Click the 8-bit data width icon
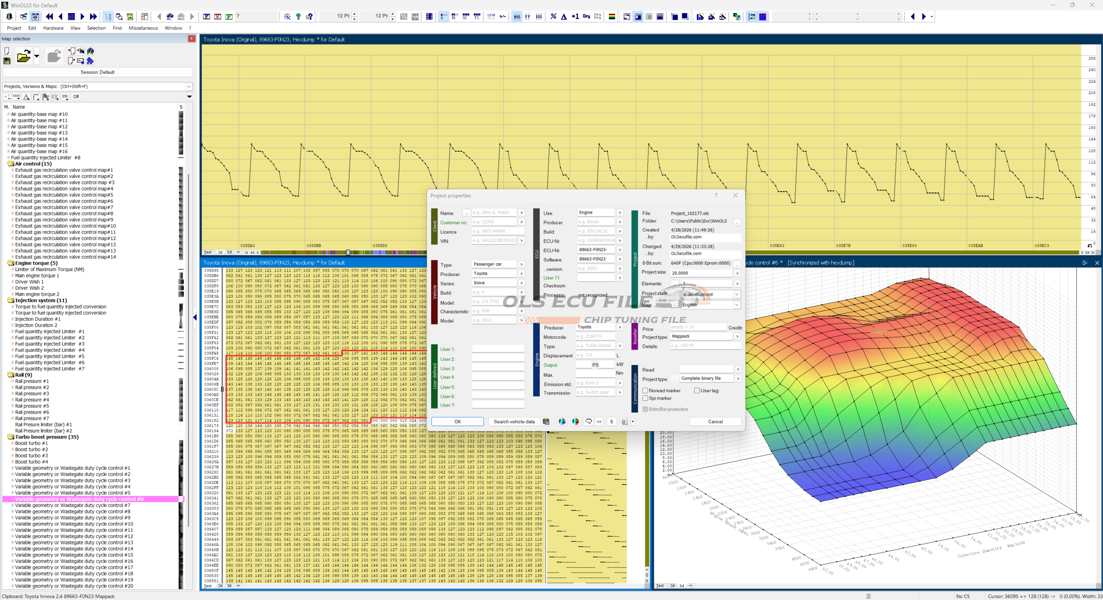This screenshot has width=1103, height=600. click(443, 17)
